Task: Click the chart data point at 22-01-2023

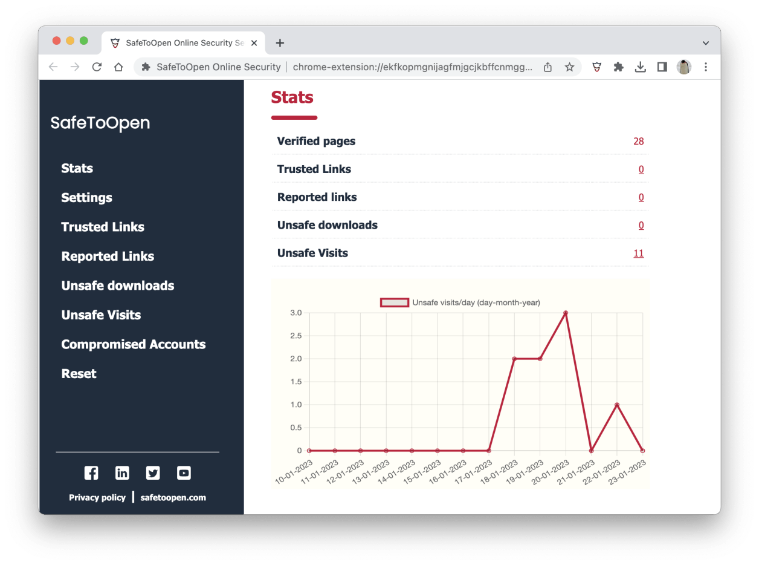Action: (617, 405)
